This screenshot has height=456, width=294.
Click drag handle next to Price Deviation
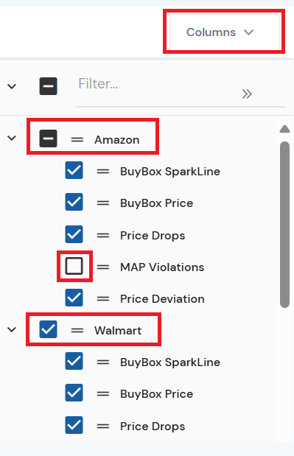coord(103,298)
